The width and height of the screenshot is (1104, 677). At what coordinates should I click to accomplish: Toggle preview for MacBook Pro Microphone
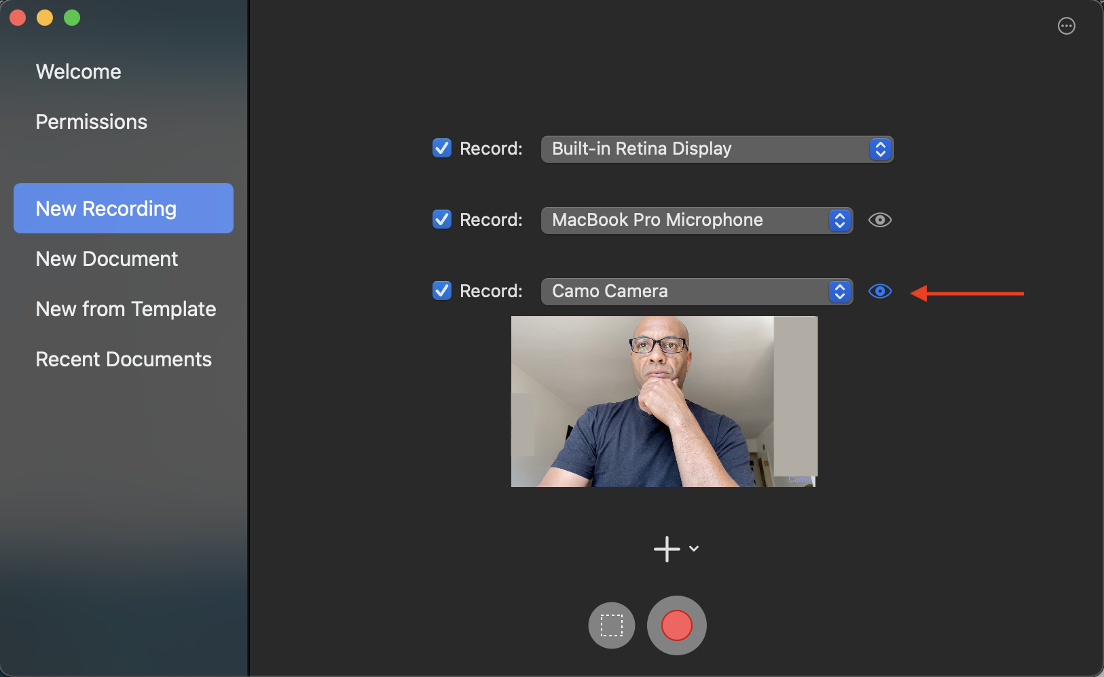pos(879,219)
